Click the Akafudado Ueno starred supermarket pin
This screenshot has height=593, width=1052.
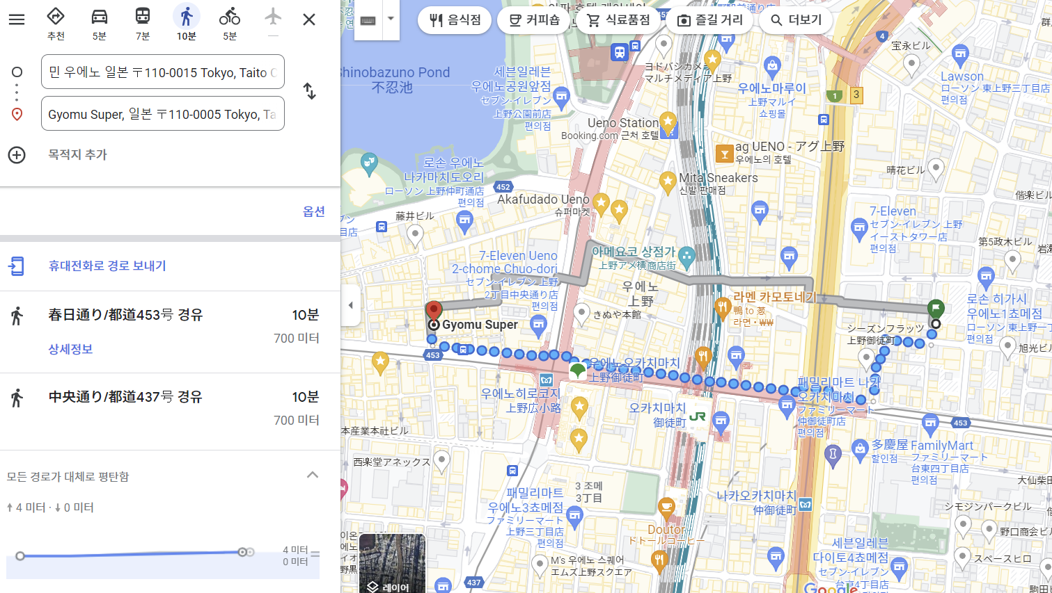[x=600, y=204]
